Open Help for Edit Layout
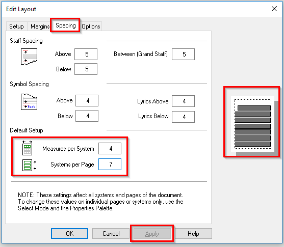 (193, 234)
